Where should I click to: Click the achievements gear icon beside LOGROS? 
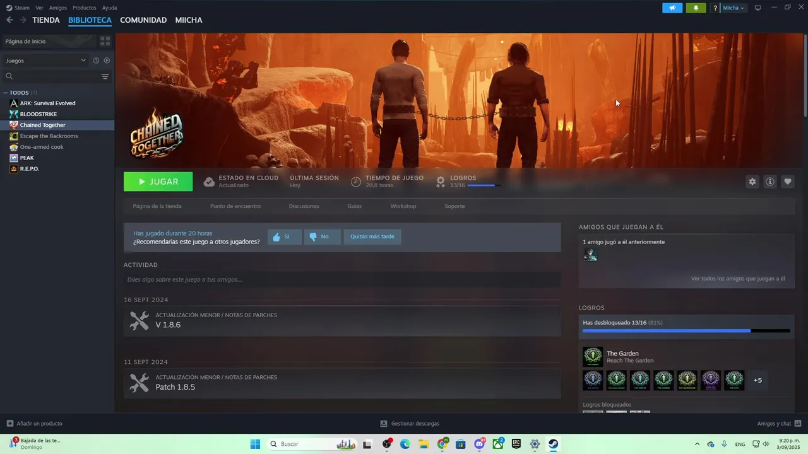441,182
